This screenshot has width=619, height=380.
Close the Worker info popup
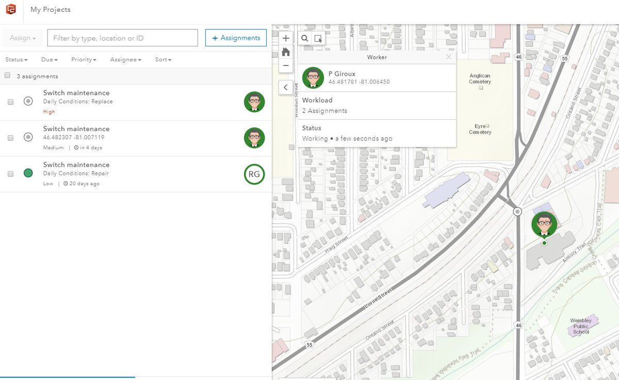448,57
